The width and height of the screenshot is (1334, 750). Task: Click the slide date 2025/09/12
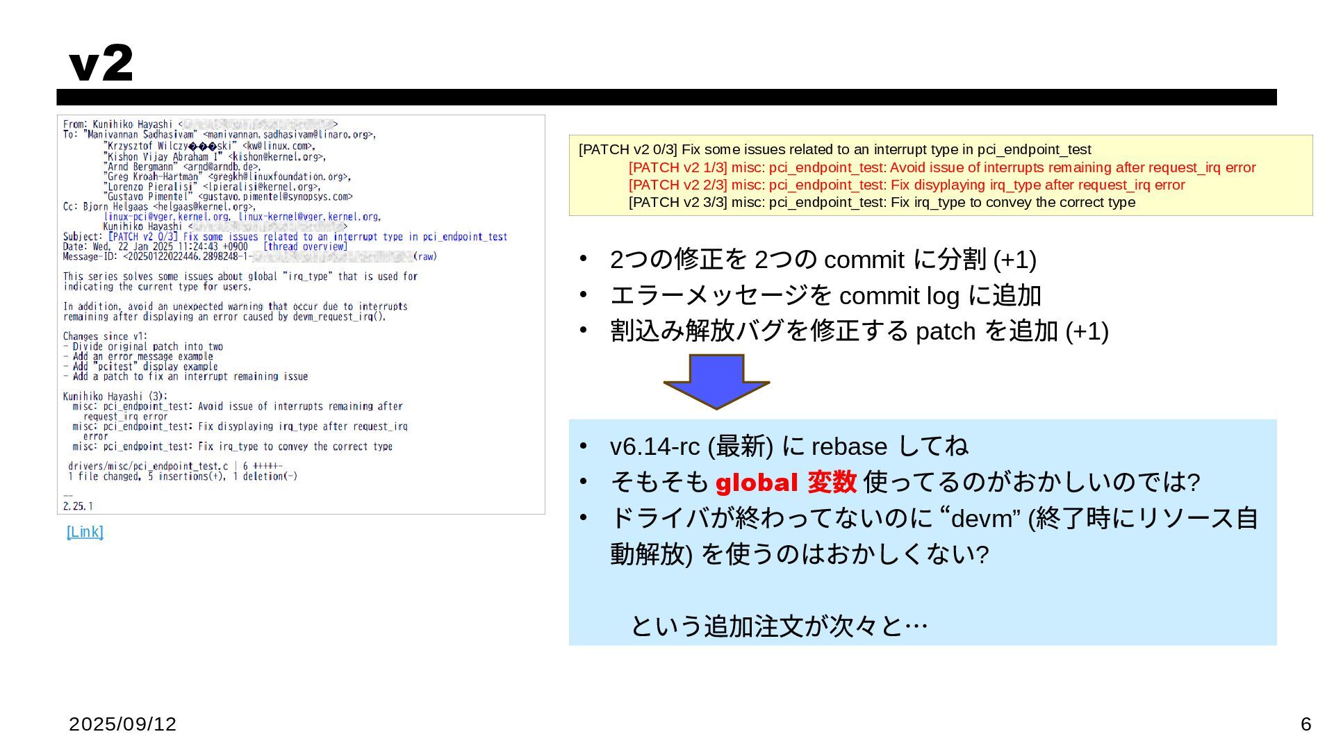pos(122,724)
